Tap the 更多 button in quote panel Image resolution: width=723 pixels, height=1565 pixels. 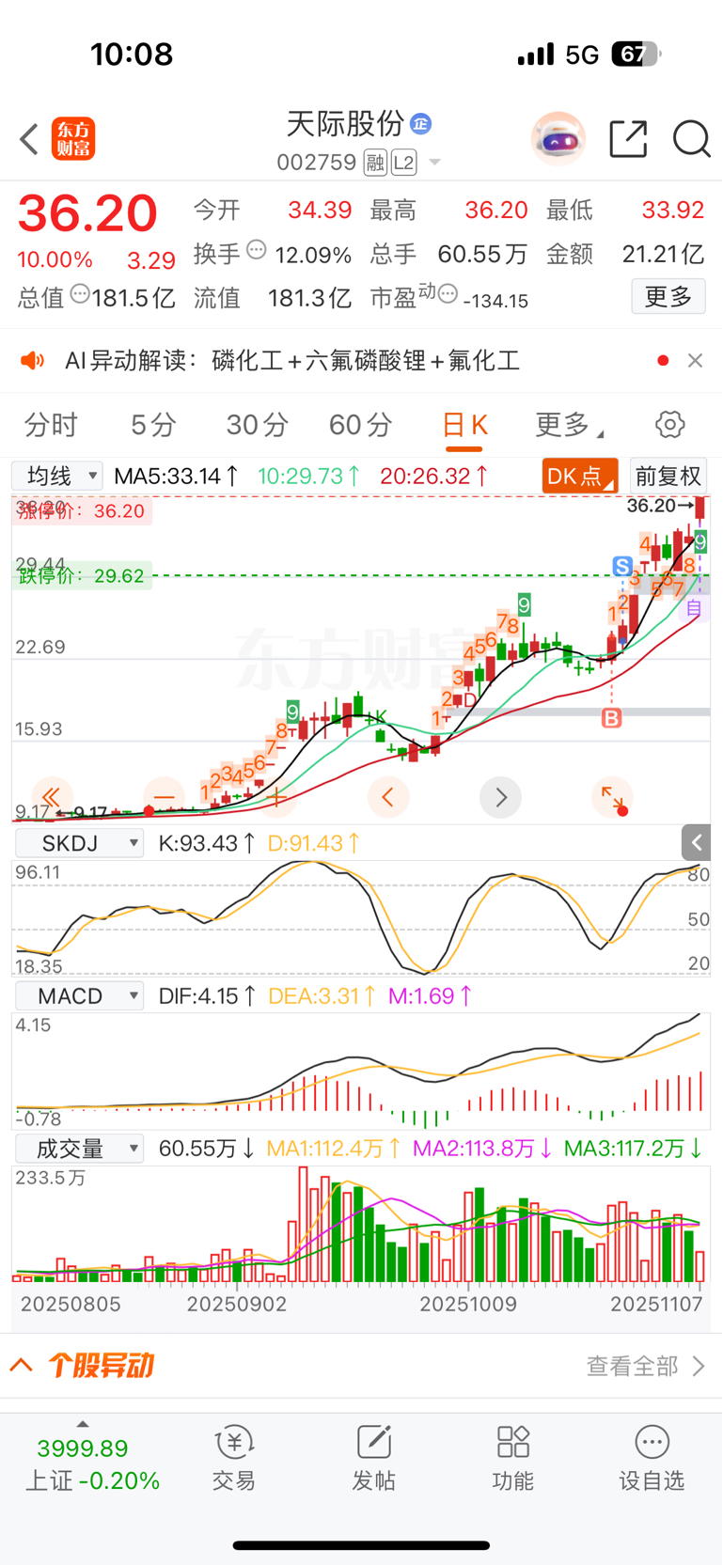point(668,297)
